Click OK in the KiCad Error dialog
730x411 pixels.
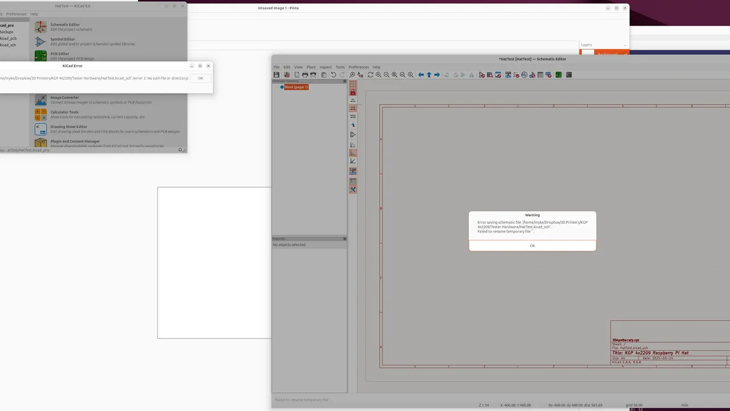(200, 78)
